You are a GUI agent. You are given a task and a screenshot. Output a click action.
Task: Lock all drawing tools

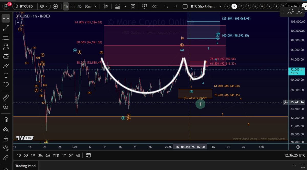click(x=6, y=139)
